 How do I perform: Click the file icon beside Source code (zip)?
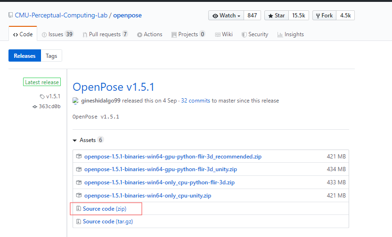(x=79, y=208)
